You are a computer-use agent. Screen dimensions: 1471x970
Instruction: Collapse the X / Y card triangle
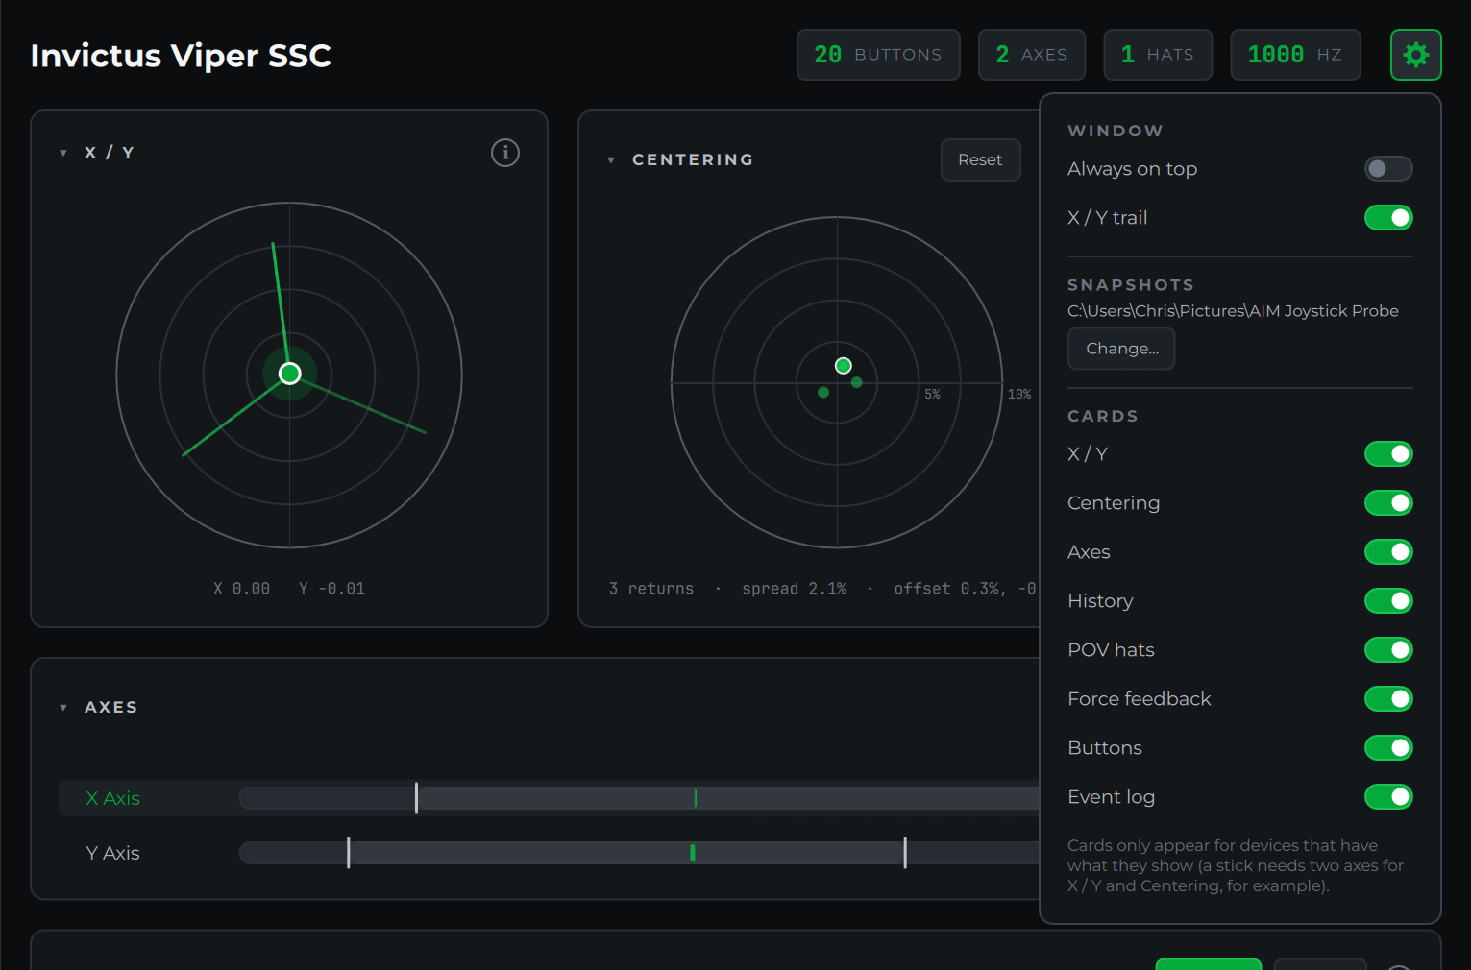(x=63, y=153)
